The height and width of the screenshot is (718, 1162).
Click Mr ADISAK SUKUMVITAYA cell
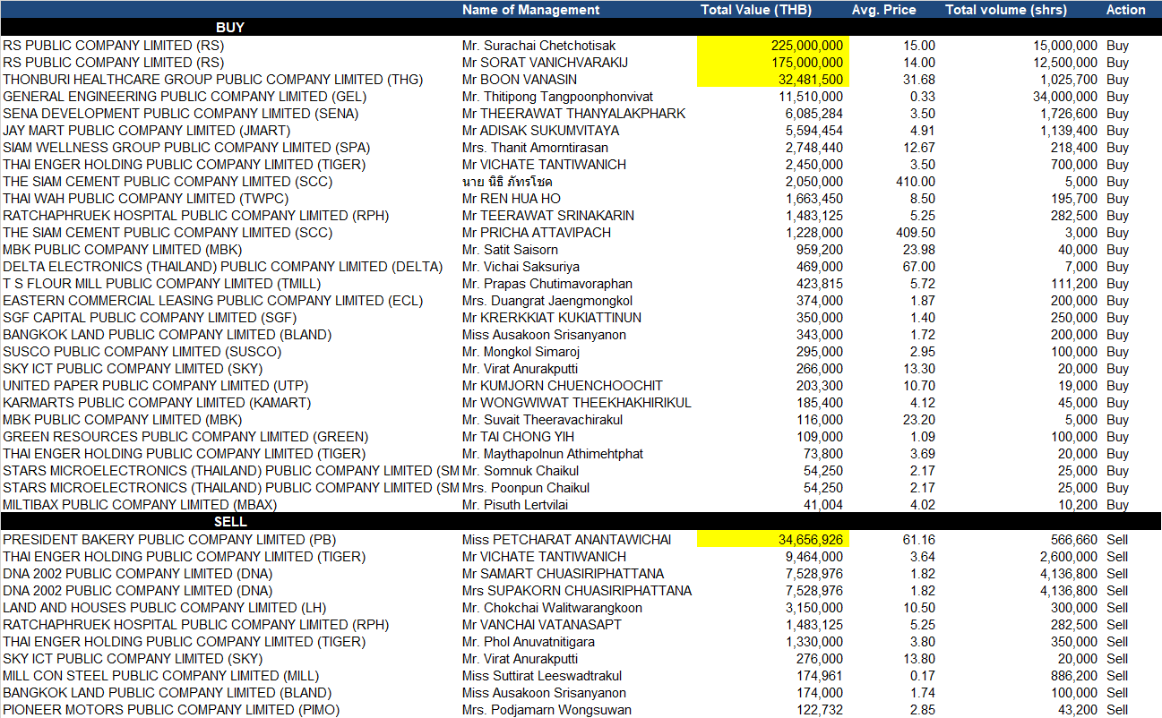[541, 131]
